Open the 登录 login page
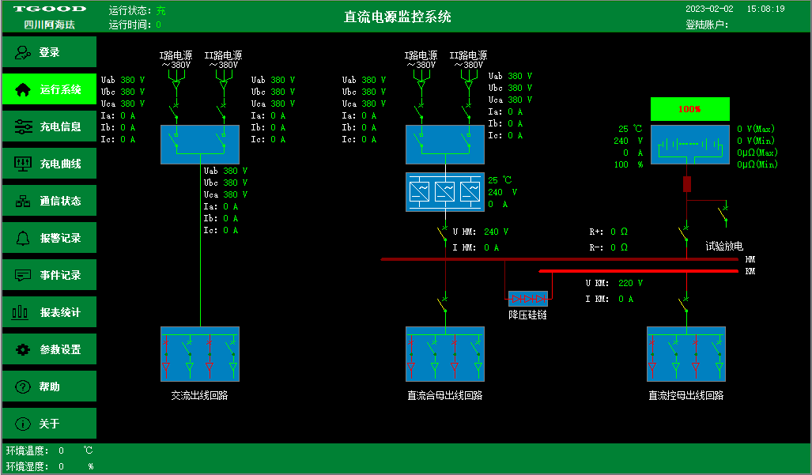The height and width of the screenshot is (475, 812). pos(49,52)
